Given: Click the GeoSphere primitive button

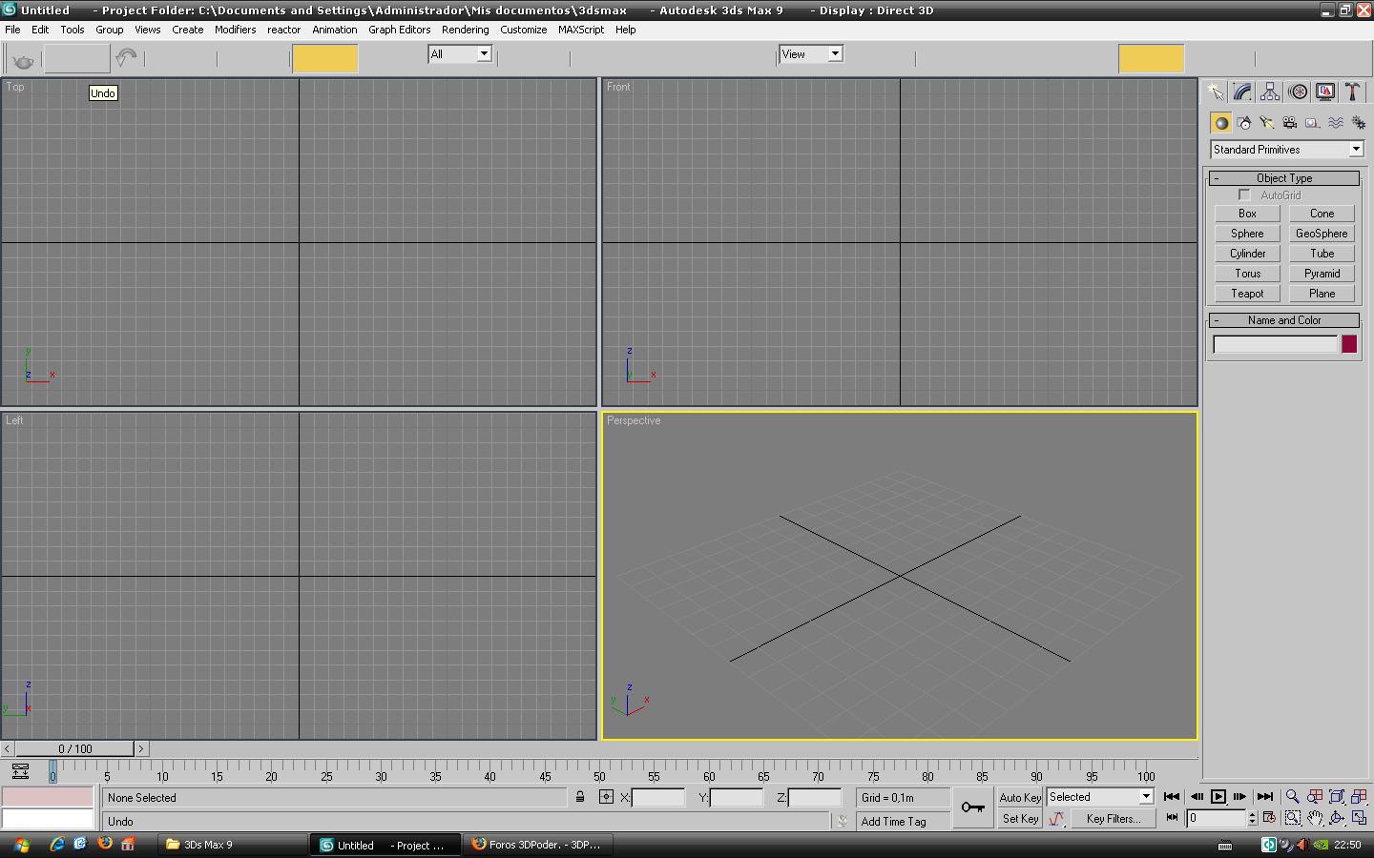Looking at the screenshot, I should pyautogui.click(x=1322, y=234).
